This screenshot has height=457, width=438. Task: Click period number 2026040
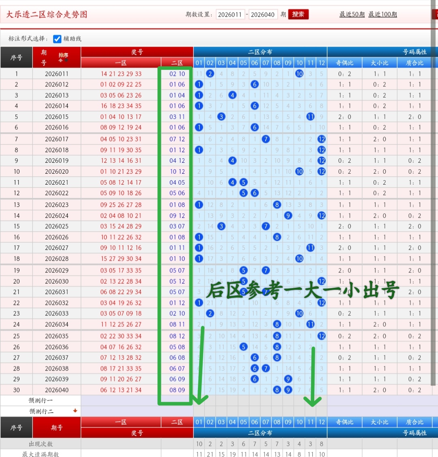[57, 390]
